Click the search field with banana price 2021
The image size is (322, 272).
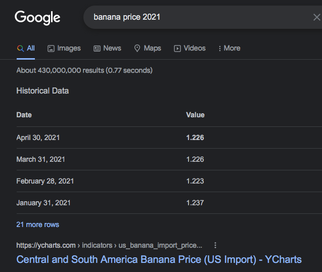(197, 17)
